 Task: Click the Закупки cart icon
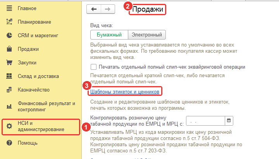click(x=9, y=62)
